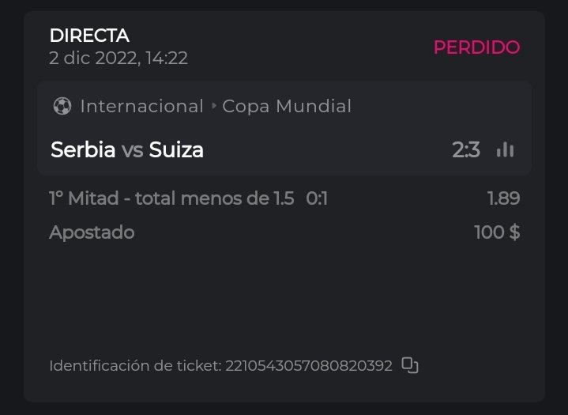Click the vs text between the teams

(x=132, y=150)
